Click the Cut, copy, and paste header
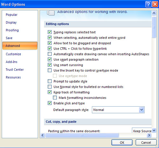The height and width of the screenshot is (148, 159). (98, 122)
